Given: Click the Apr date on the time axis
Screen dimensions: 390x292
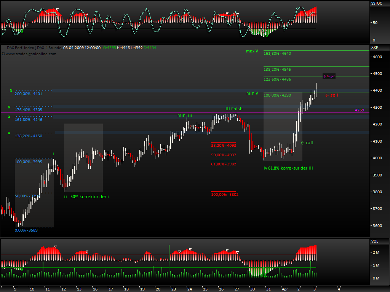Looking at the screenshot, I should pos(285,289).
